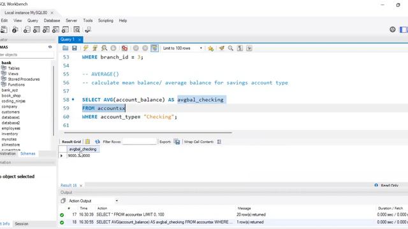Open find panel magnifier icon
The width and height of the screenshot is (408, 229).
pyautogui.click(x=231, y=48)
